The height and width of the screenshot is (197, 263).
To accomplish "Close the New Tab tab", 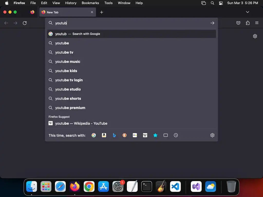I will point(92,12).
